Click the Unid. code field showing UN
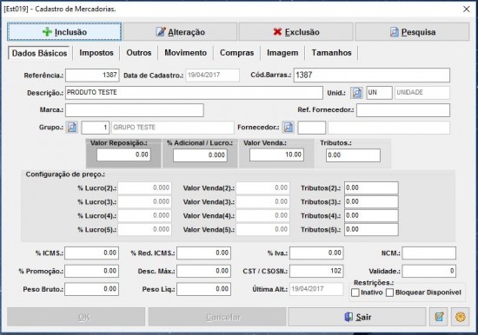Image resolution: width=478 pixels, height=335 pixels. point(379,93)
